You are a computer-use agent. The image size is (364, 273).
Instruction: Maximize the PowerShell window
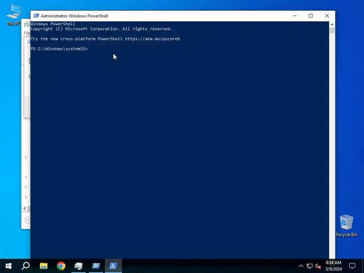coord(311,16)
